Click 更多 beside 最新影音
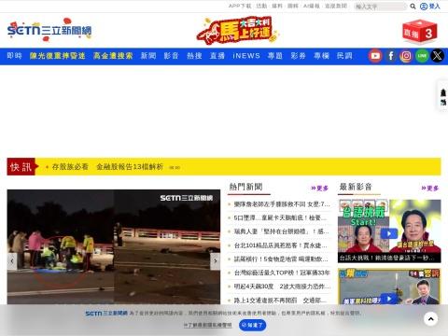 click(x=430, y=189)
